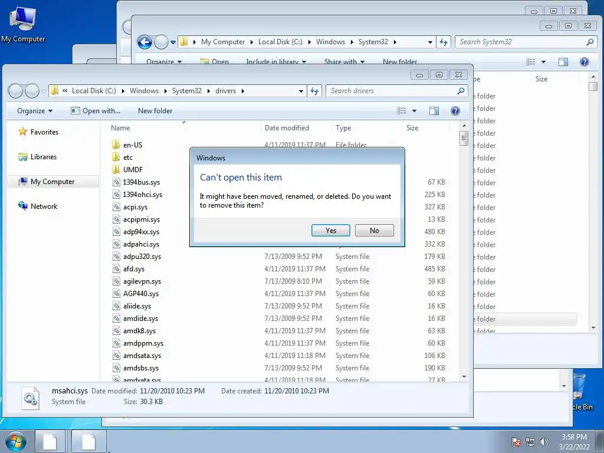
Task: Click the Windows Start orb
Action: point(16,441)
